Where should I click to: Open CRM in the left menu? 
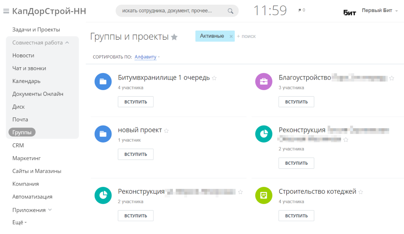[18, 146]
